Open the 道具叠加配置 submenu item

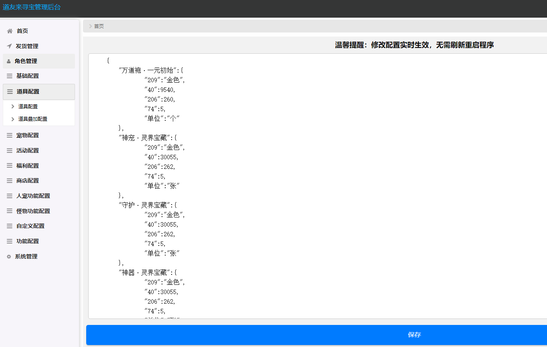click(x=32, y=119)
